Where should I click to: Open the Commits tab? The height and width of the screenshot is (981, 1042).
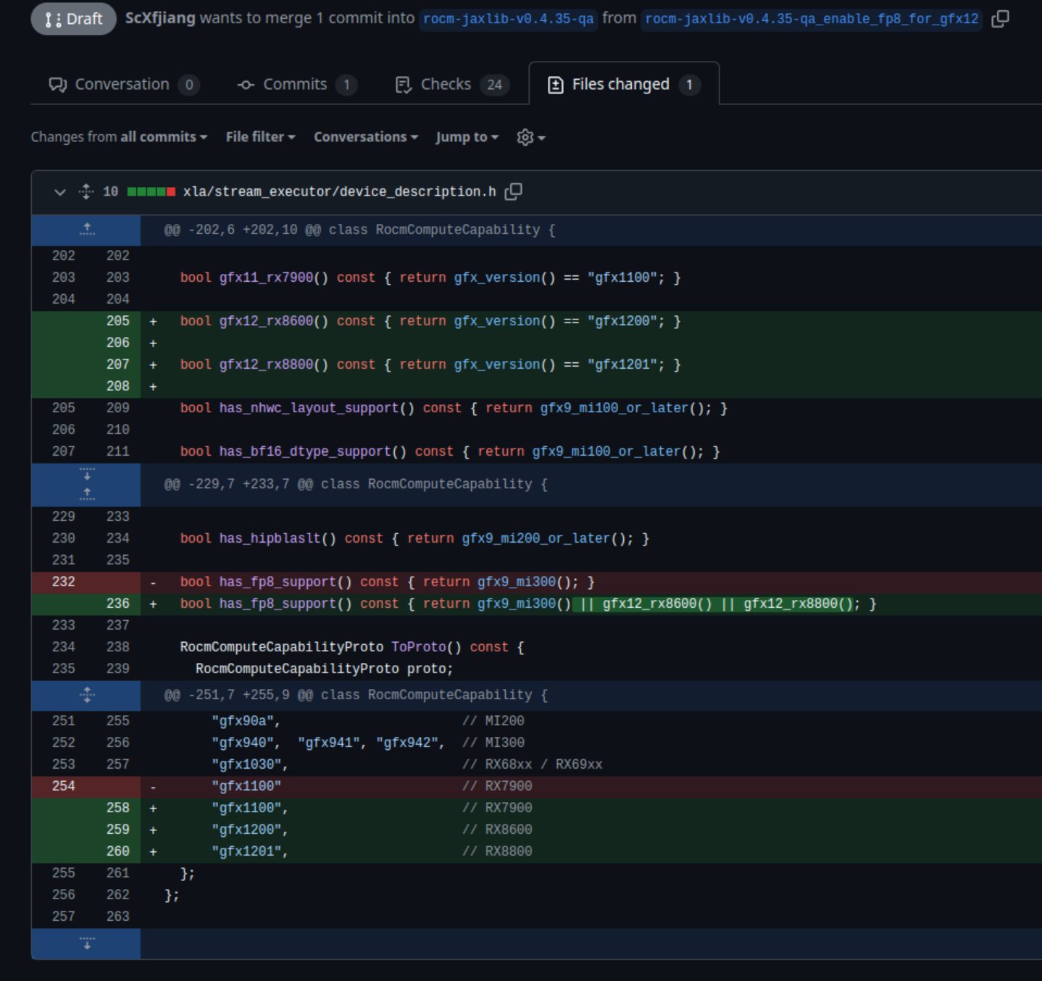[x=296, y=84]
